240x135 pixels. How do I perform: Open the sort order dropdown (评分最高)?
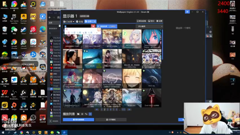pyautogui.click(x=149, y=26)
